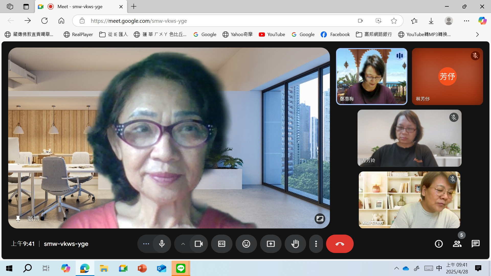Show the meeting details info icon
This screenshot has height=276, width=491.
click(x=439, y=244)
